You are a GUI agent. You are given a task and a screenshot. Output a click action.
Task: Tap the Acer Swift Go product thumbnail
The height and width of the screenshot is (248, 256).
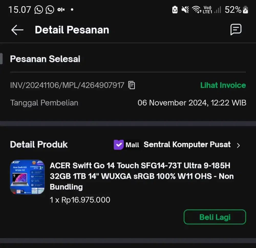point(27,177)
